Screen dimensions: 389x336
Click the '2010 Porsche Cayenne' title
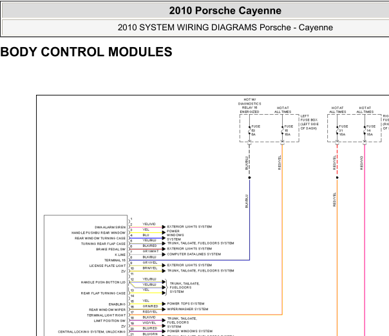225,11
